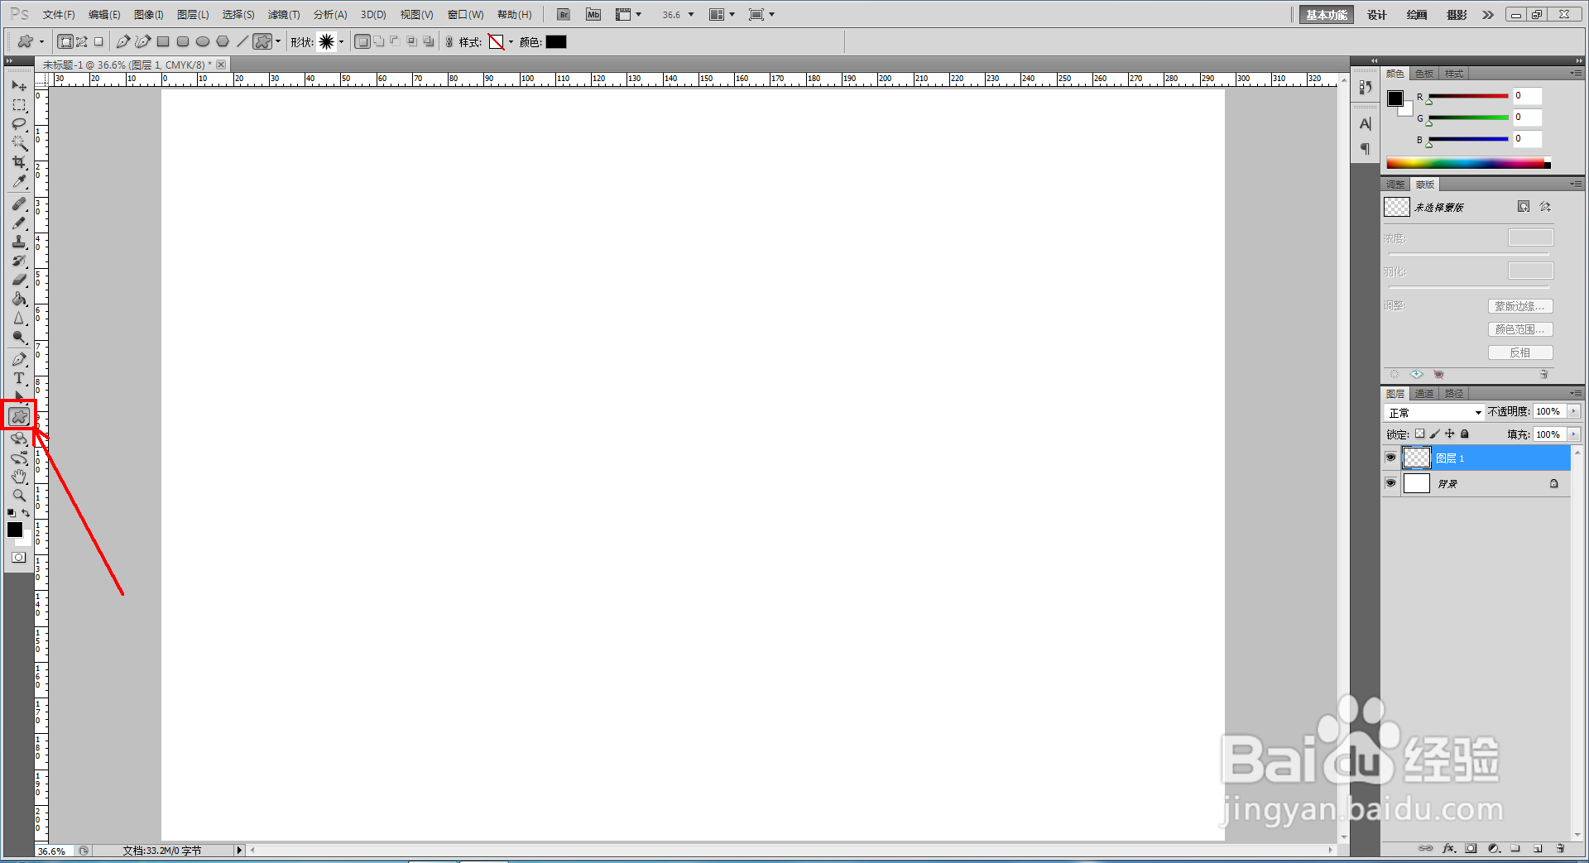Open the custom shape picker dropdown
Screen dimensions: 1589x863
pos(341,42)
